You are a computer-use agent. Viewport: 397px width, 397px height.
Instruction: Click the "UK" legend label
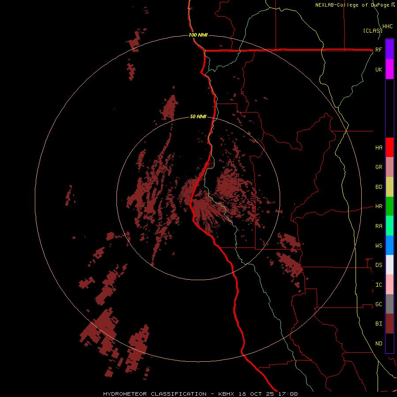point(378,69)
